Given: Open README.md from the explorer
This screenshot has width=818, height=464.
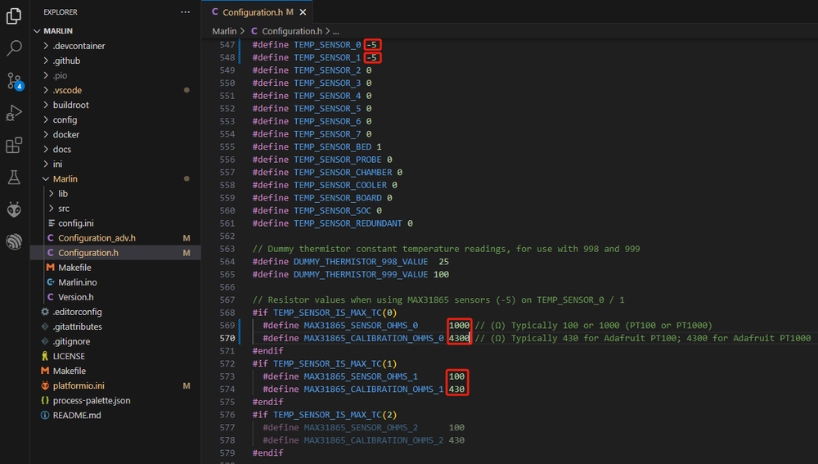Looking at the screenshot, I should click(77, 415).
